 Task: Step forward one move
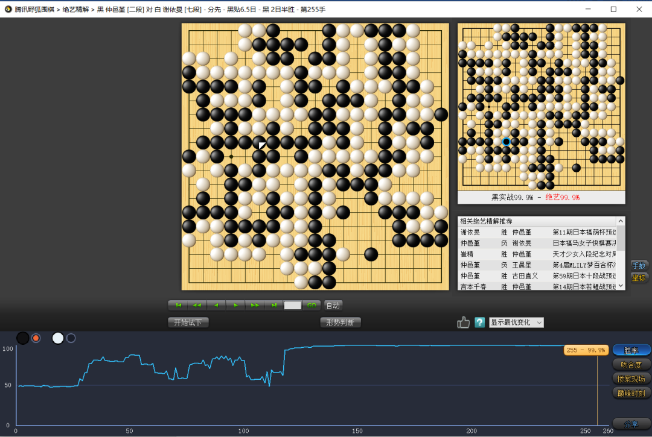pos(235,306)
